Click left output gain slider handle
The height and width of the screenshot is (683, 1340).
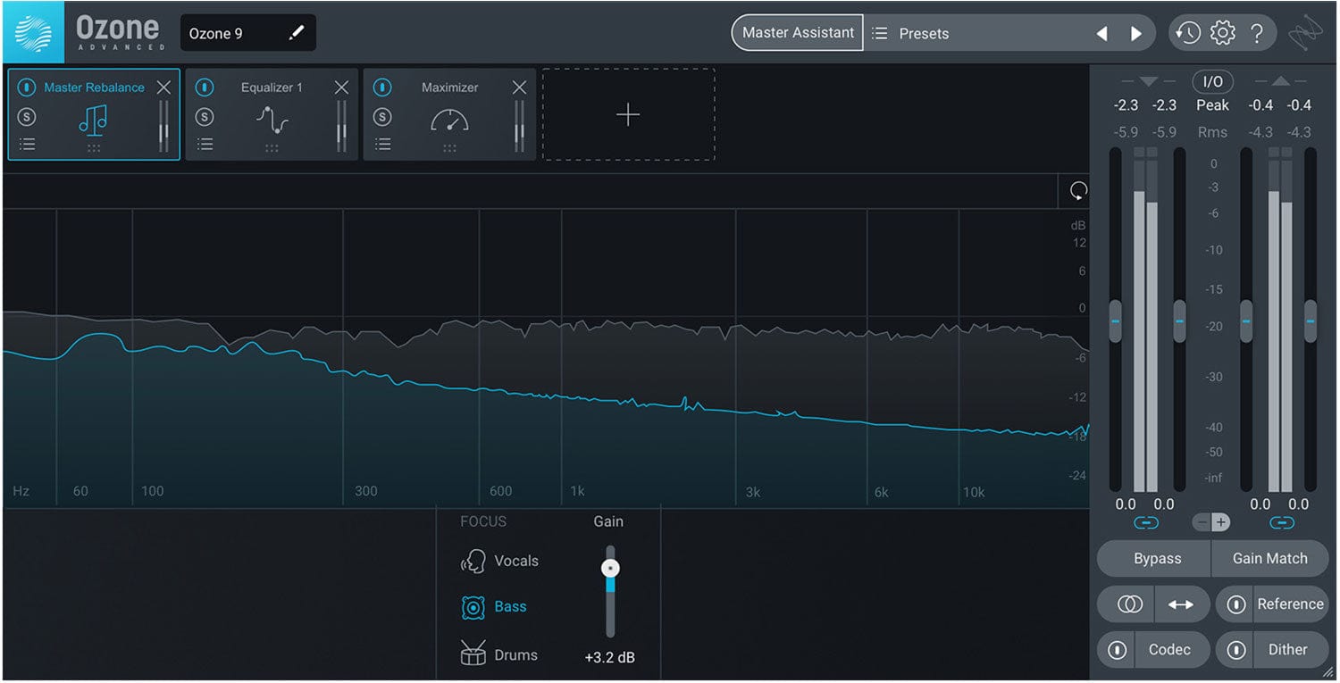tap(1246, 321)
